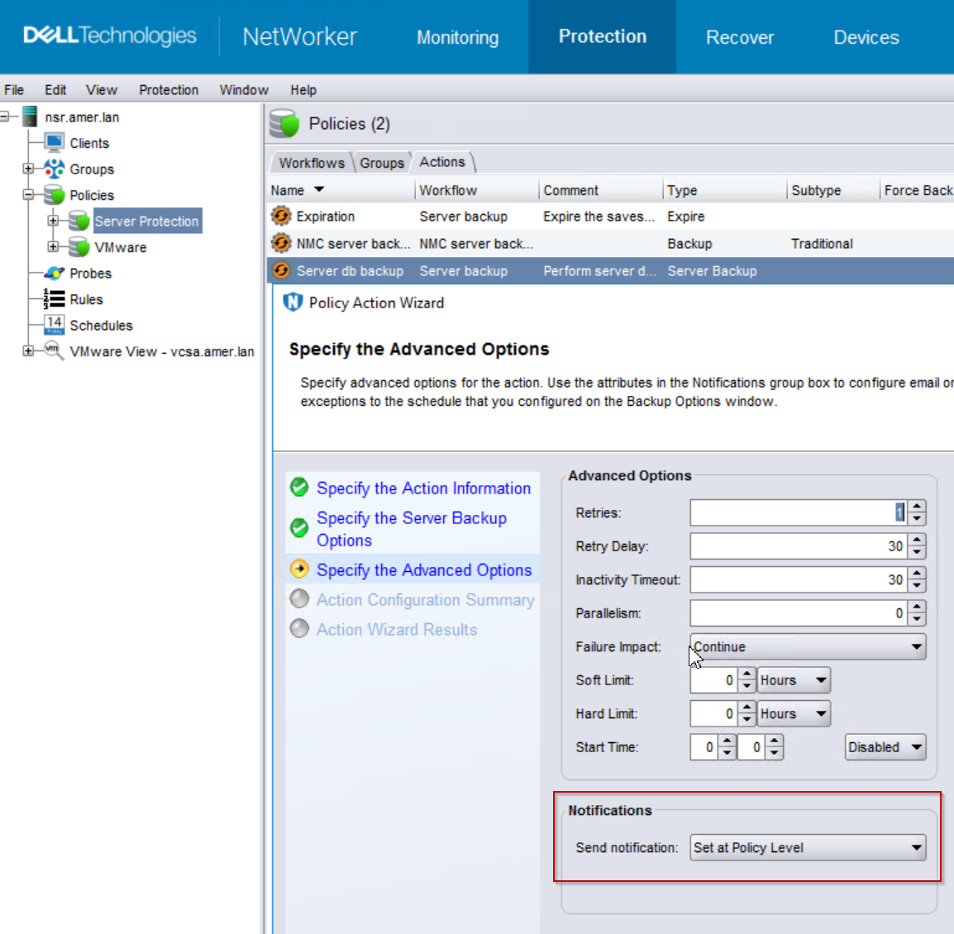Click the Retry Delay input field

[797, 546]
